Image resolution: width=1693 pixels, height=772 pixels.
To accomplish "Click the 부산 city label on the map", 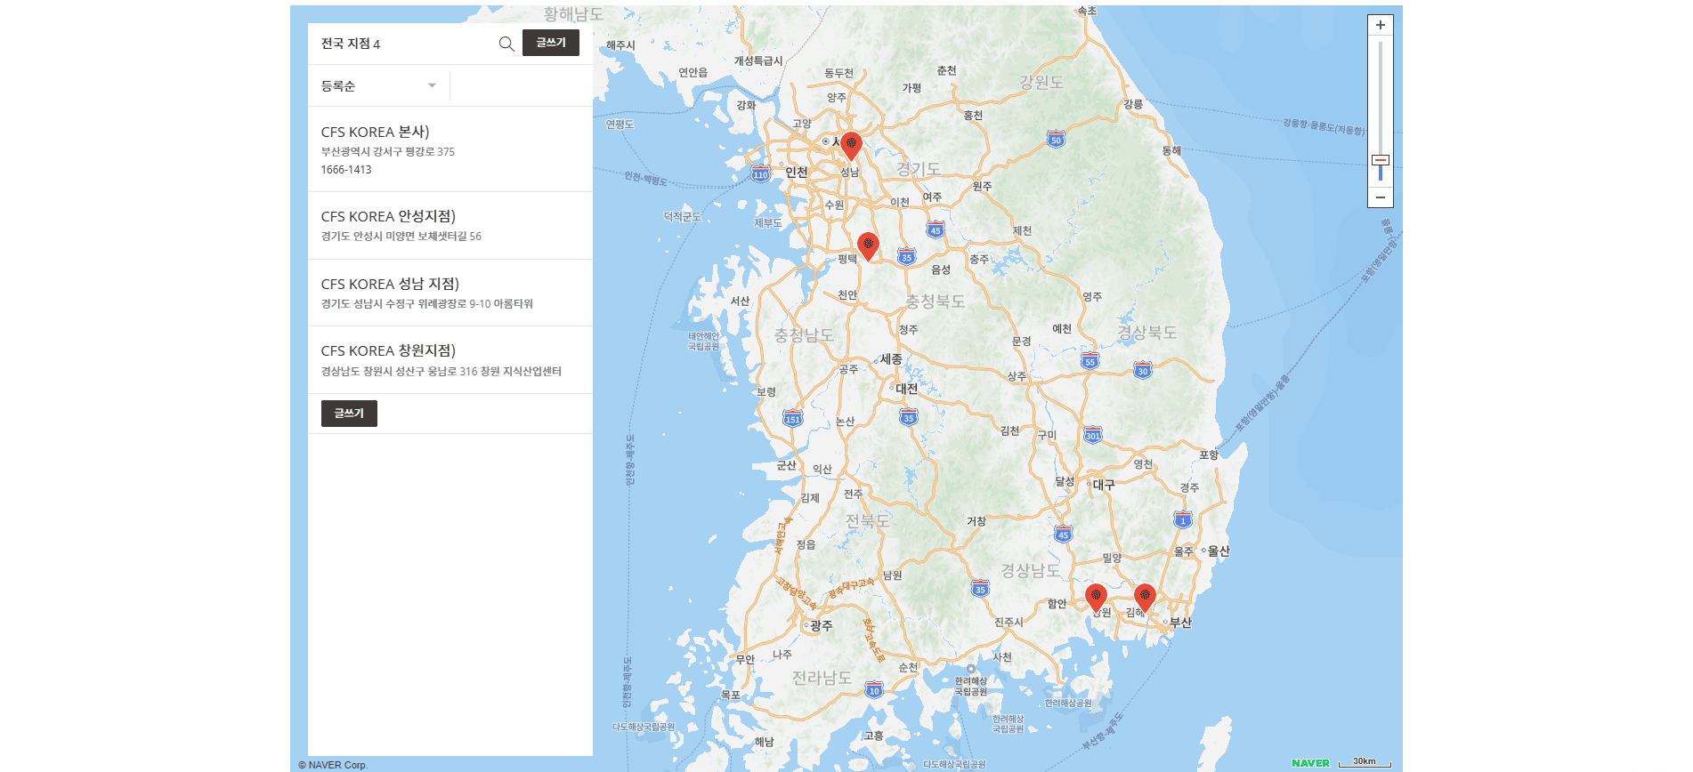I will pos(1180,623).
